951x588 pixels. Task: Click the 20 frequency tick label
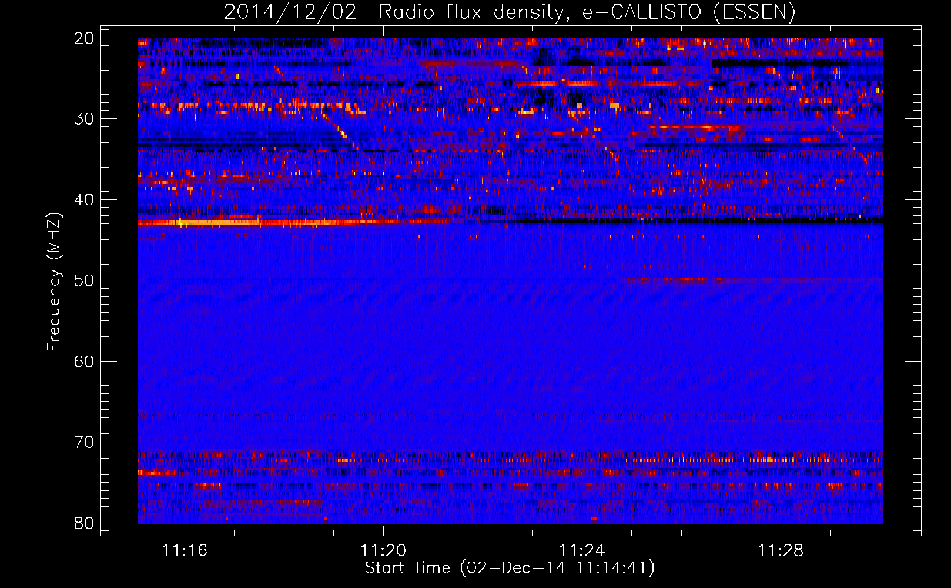(84, 38)
